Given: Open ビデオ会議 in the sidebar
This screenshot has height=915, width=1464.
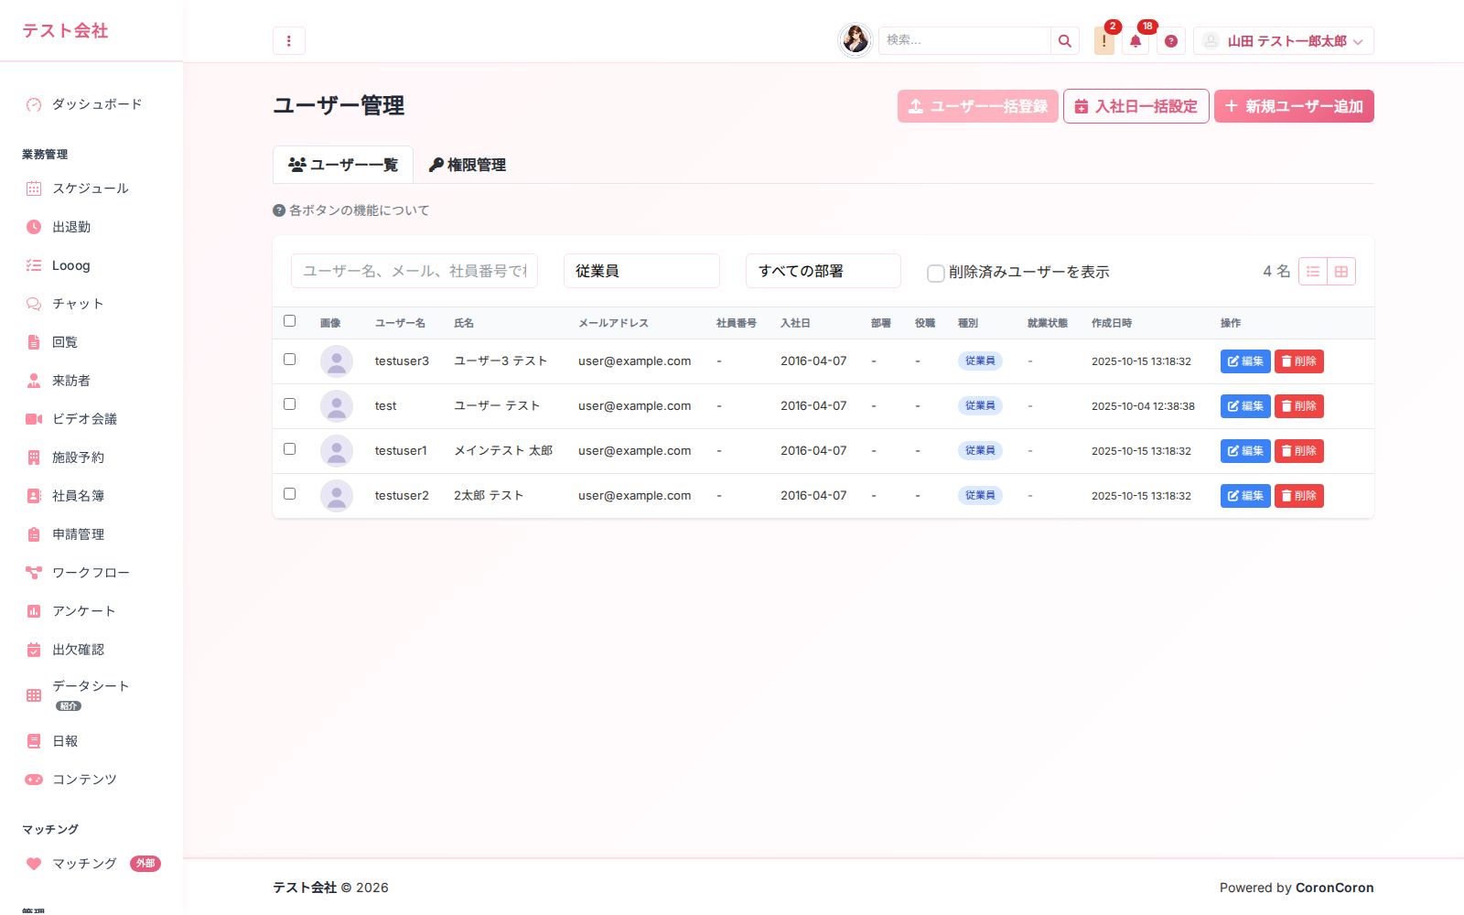Looking at the screenshot, I should click(91, 419).
